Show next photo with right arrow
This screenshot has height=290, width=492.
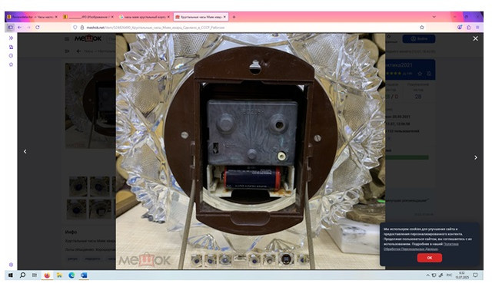[476, 157]
